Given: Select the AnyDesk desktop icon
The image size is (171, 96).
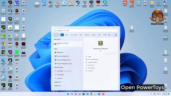Looking at the screenshot, I should pyautogui.click(x=125, y=3).
